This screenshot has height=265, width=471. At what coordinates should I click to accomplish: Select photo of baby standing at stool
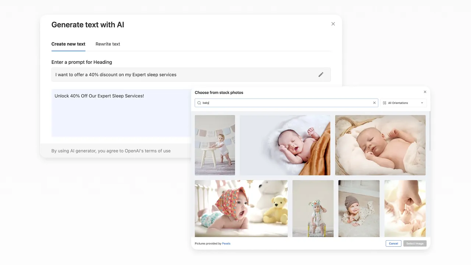point(215,145)
